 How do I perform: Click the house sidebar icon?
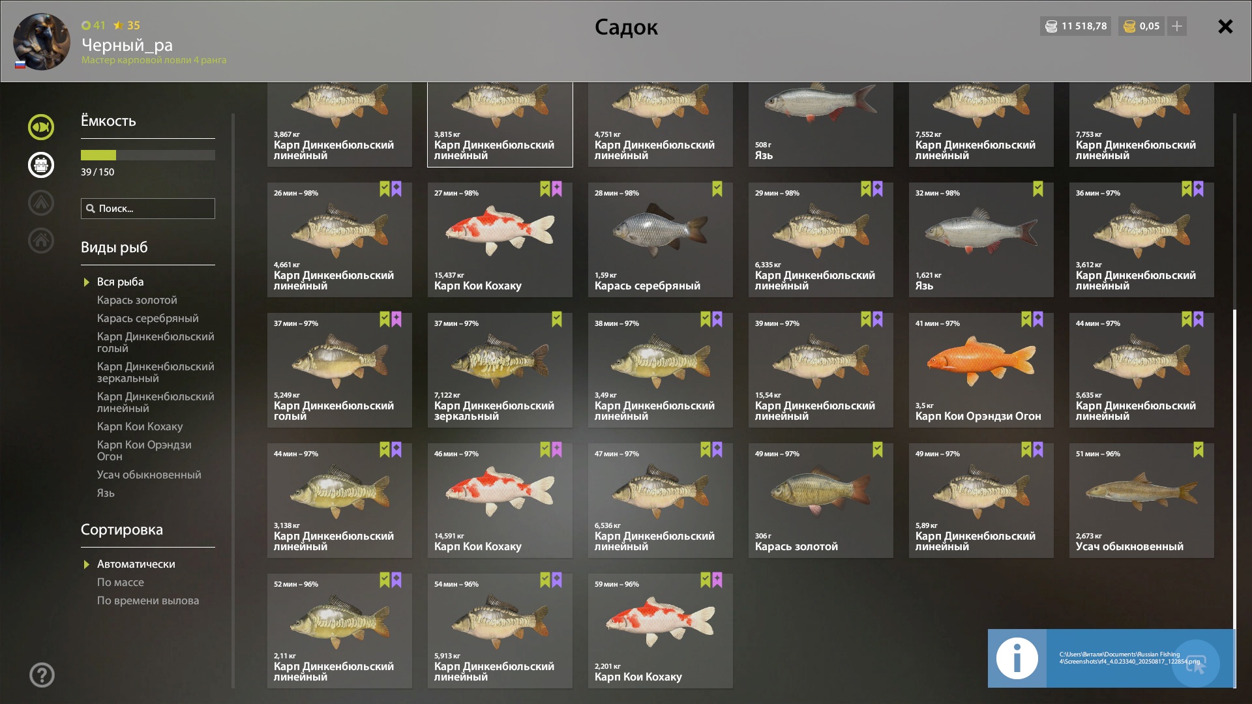click(x=41, y=241)
